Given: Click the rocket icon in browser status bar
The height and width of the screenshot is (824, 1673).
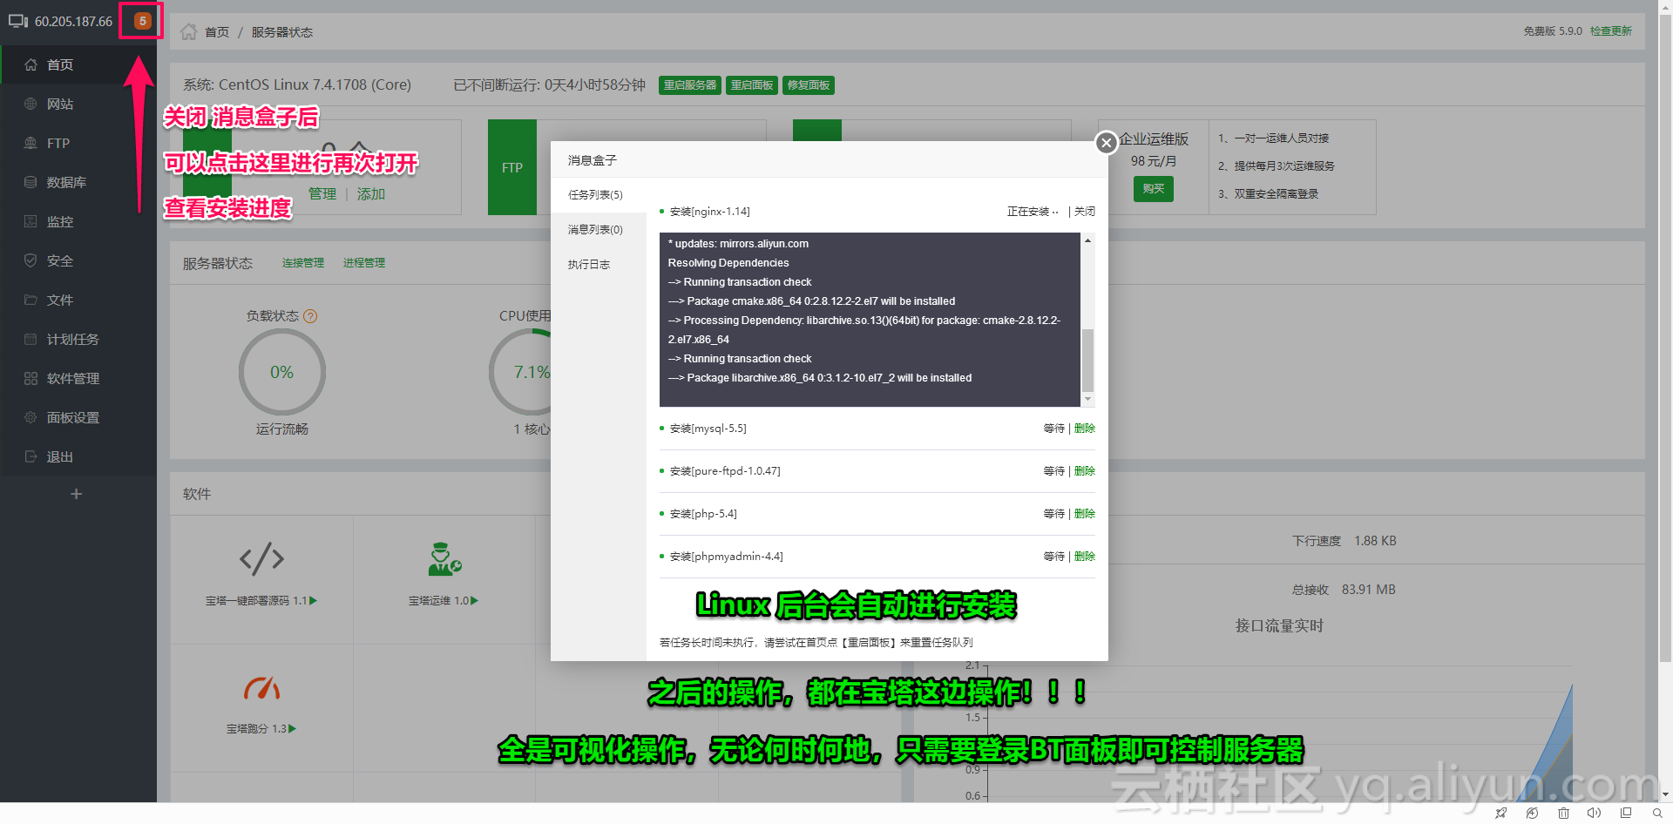Looking at the screenshot, I should [1500, 814].
